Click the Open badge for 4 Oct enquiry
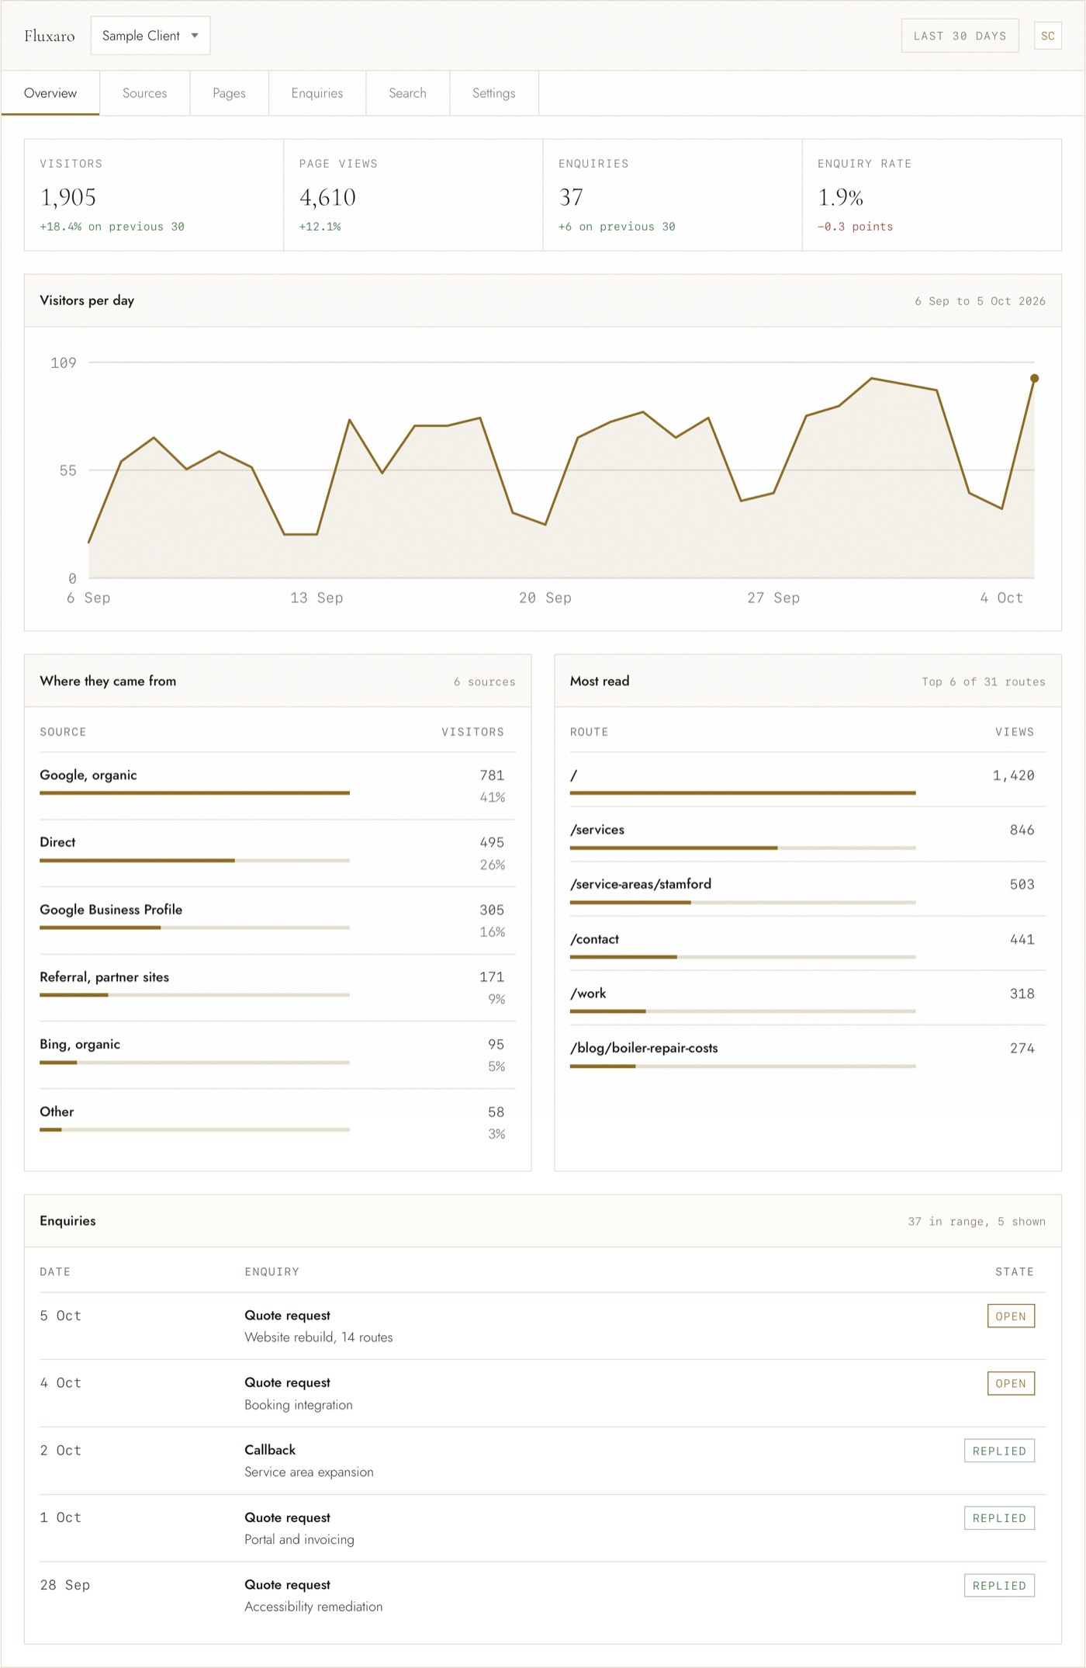This screenshot has width=1086, height=1668. 1011,1384
